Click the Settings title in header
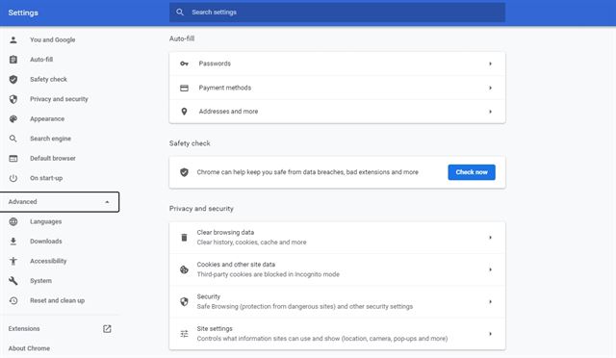Screen dimensions: 616x358 coord(23,13)
